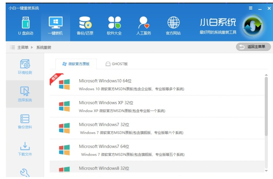Select Microsoft Windows7 64位 title
Viewport: 273px width, 179px height.
tap(104, 147)
